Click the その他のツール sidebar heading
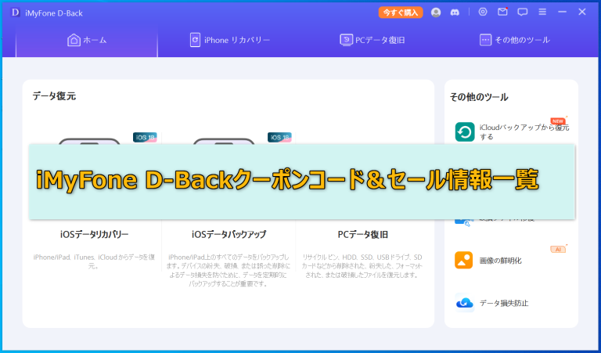The image size is (601, 353). [479, 97]
